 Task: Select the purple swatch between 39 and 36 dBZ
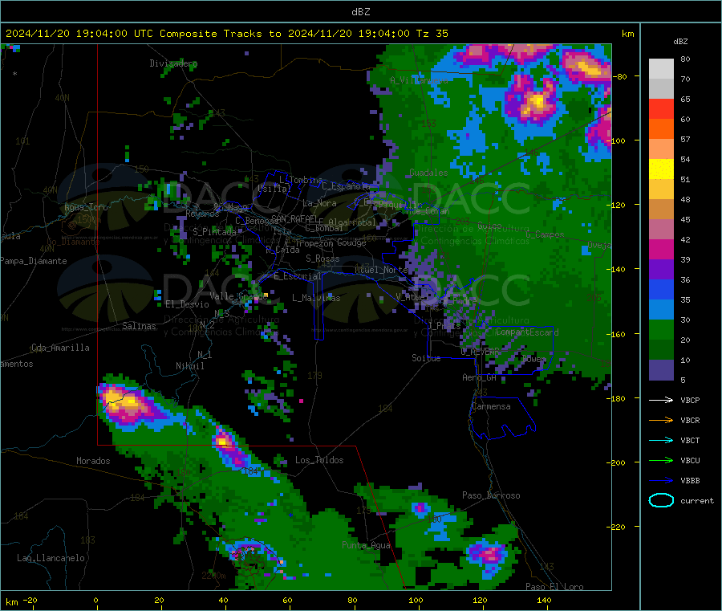[661, 270]
